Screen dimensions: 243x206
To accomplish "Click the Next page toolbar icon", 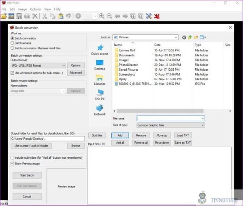I will pyautogui.click(x=141, y=16).
